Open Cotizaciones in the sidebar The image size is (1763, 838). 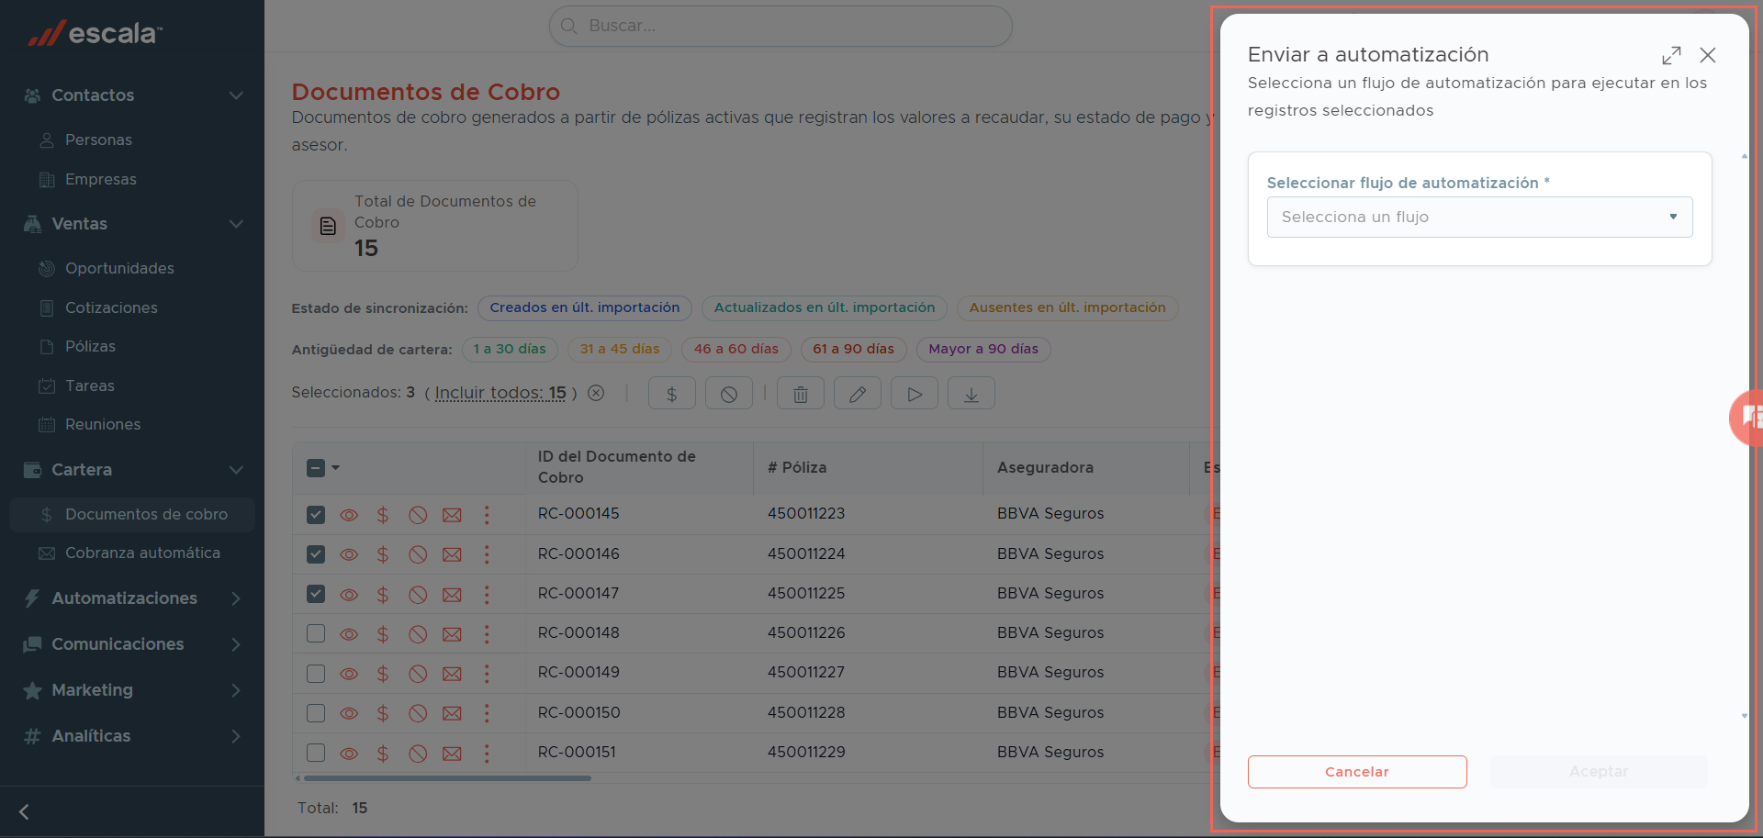(x=111, y=308)
